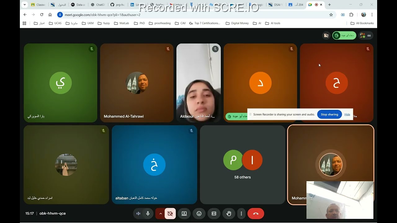Image resolution: width=397 pixels, height=223 pixels.
Task: Open the fuzzy bookmark folder
Action: (104, 23)
